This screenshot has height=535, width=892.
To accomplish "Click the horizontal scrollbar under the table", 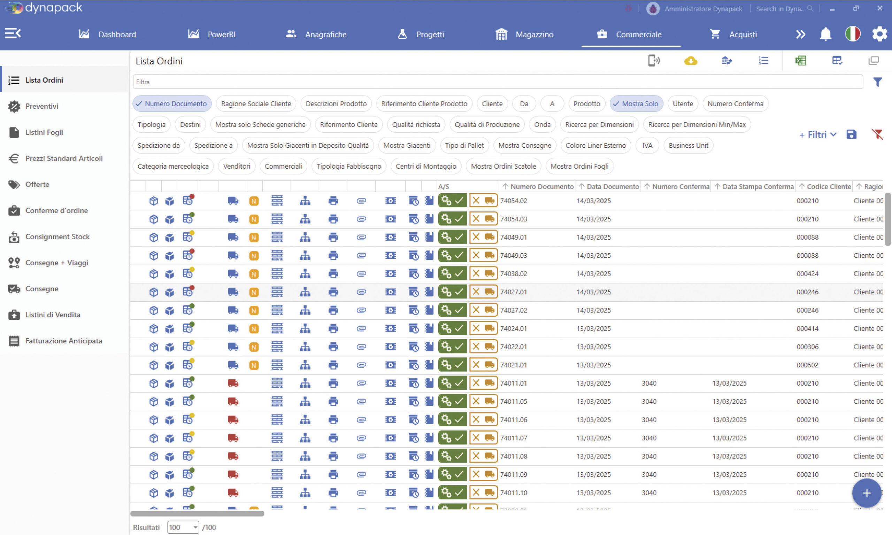I will (197, 514).
